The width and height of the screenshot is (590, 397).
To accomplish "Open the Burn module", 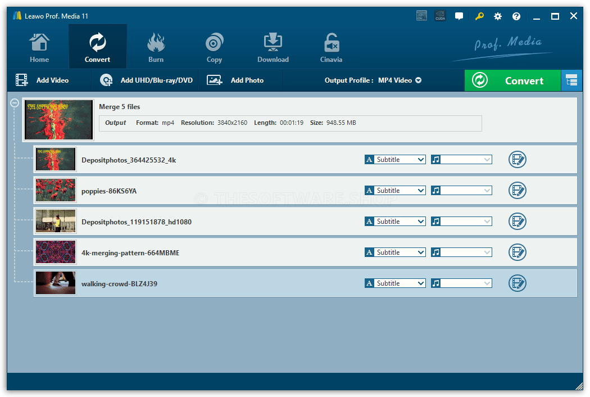I will (156, 47).
